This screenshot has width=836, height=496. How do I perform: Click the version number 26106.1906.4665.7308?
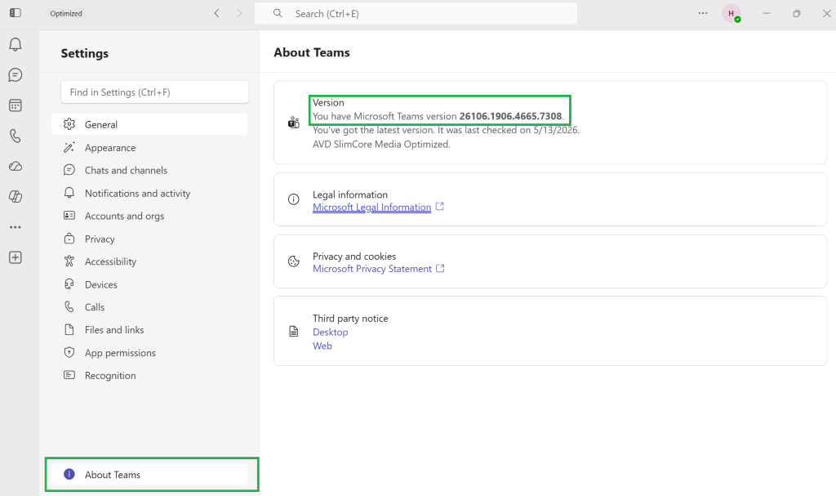(510, 116)
